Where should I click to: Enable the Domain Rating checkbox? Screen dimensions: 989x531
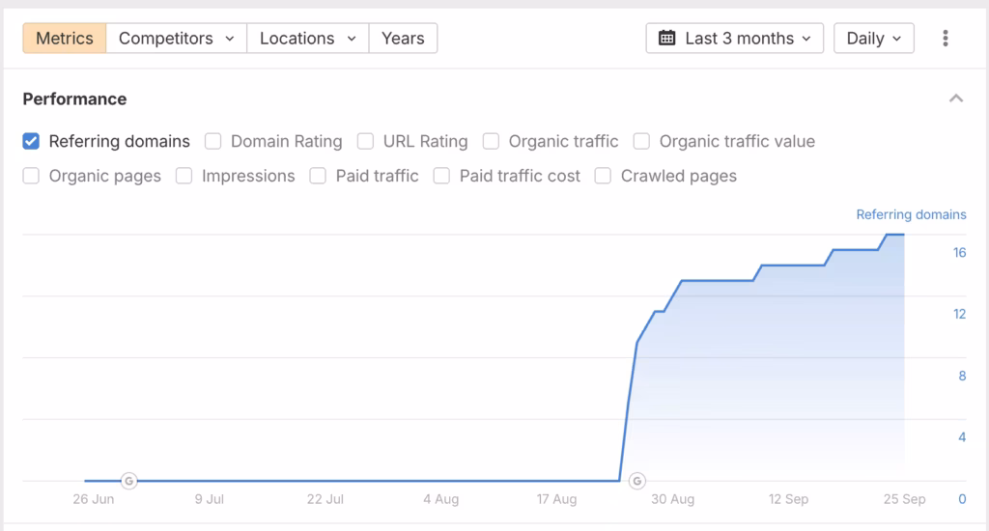[212, 141]
